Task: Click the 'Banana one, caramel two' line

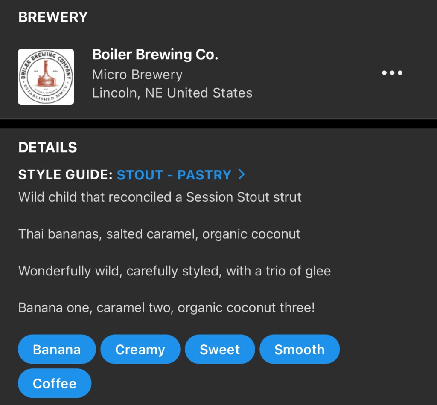Action: [167, 307]
